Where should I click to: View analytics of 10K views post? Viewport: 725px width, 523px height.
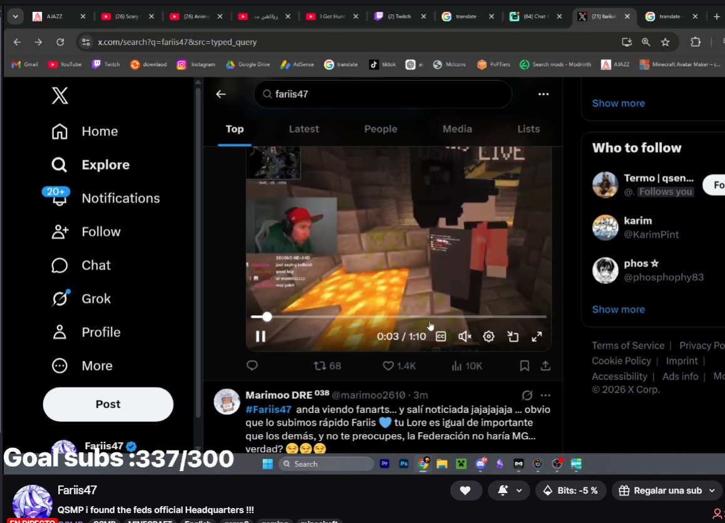coord(467,366)
